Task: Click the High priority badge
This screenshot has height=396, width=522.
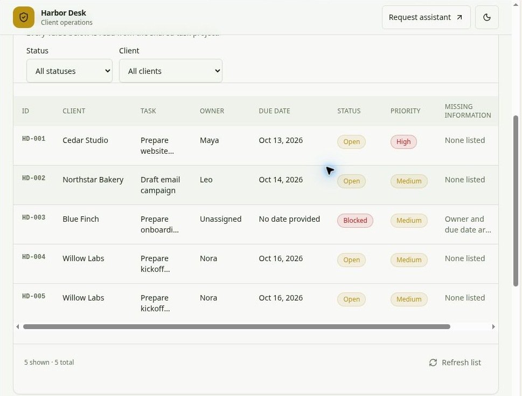Action: tap(403, 142)
